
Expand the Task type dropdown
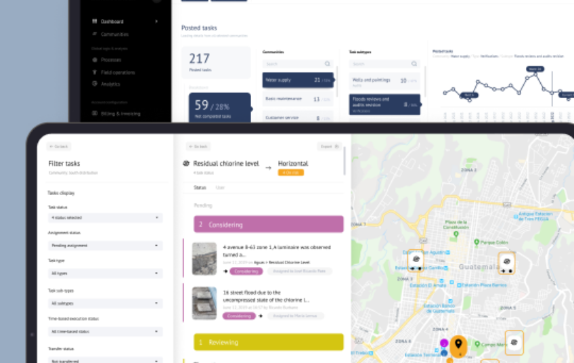tap(105, 274)
